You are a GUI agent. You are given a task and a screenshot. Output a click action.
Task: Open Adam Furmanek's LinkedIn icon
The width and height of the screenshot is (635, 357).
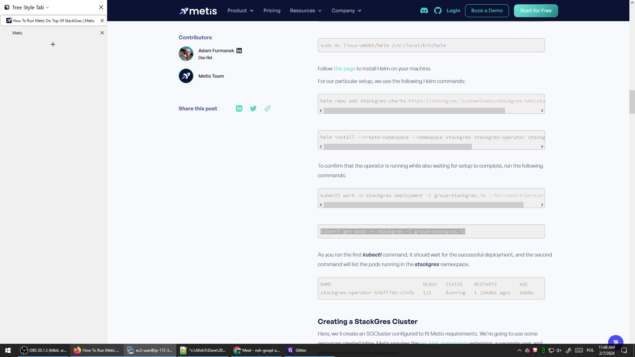click(239, 51)
